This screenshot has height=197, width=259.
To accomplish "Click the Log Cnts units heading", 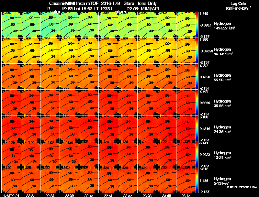I will point(238,6).
